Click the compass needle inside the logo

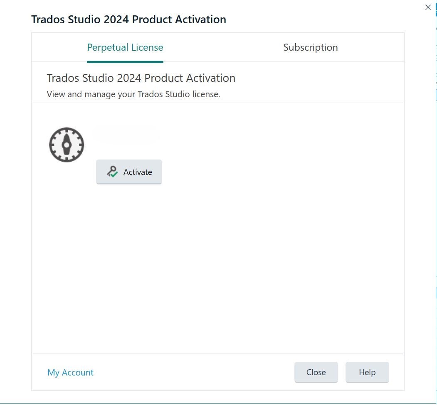coord(67,145)
